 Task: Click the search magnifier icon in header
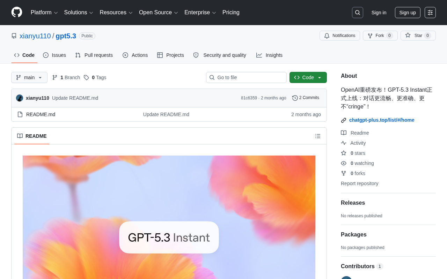pyautogui.click(x=358, y=13)
